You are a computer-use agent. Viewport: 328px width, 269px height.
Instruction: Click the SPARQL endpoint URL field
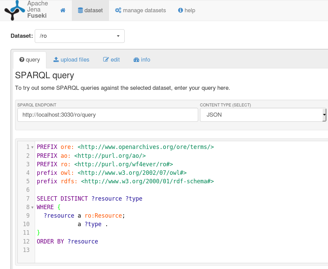click(x=108, y=115)
